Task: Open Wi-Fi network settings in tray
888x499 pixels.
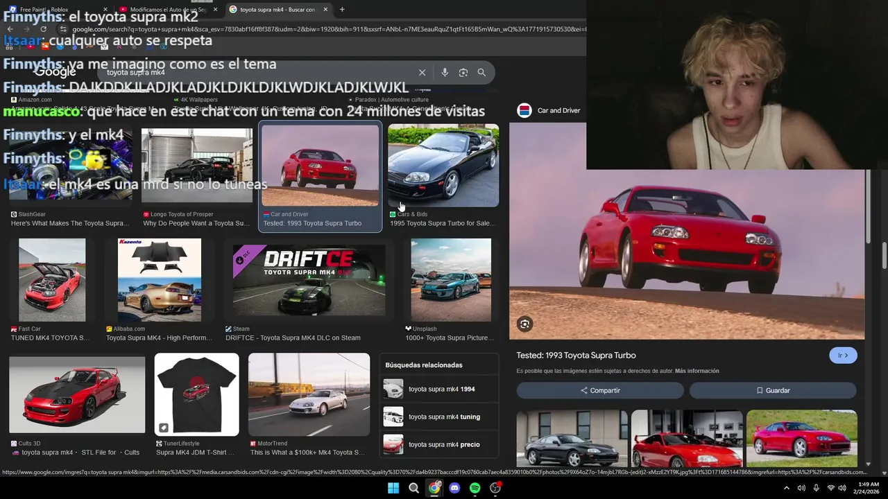Action: click(831, 488)
